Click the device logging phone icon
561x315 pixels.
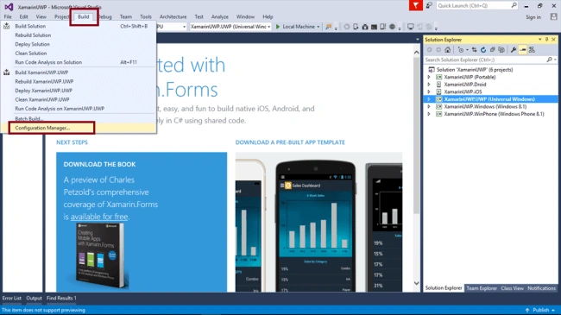pos(383,27)
